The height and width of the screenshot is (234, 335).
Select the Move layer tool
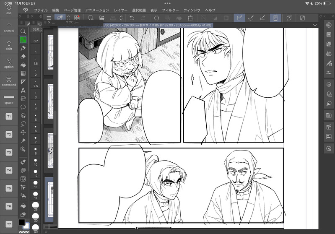pyautogui.click(x=23, y=132)
